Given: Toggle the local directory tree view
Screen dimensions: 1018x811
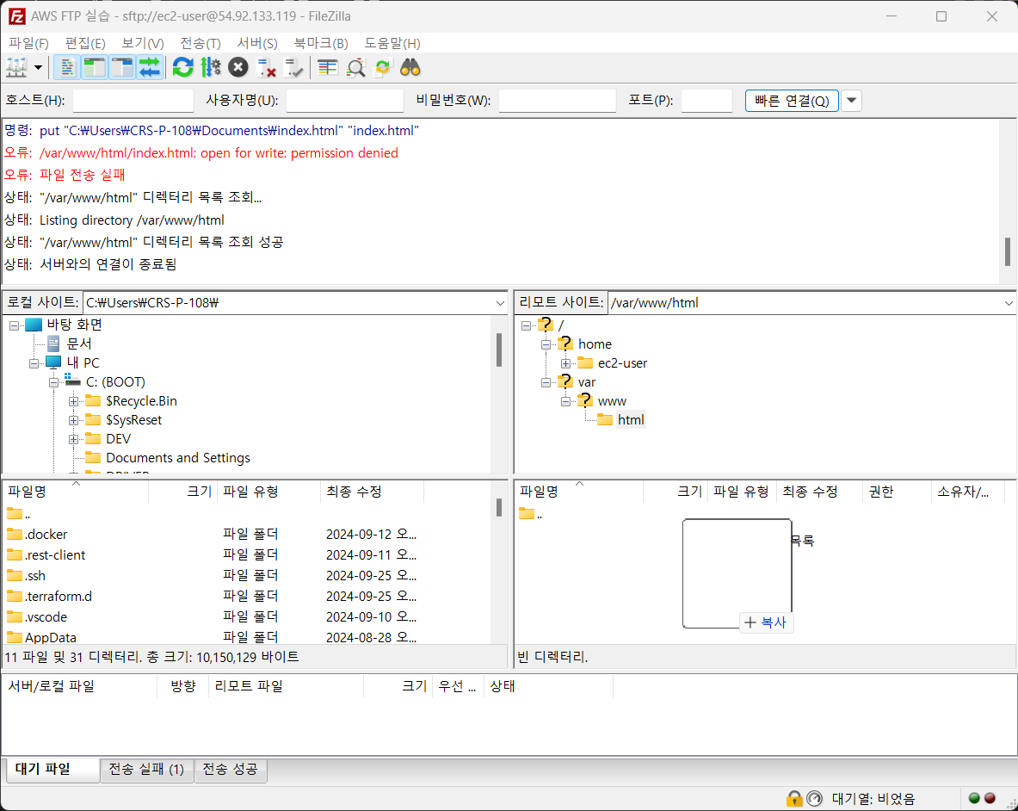Looking at the screenshot, I should pyautogui.click(x=94, y=67).
